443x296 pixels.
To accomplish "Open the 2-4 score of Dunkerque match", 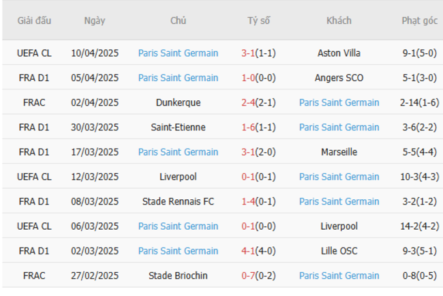I will click(x=248, y=102).
